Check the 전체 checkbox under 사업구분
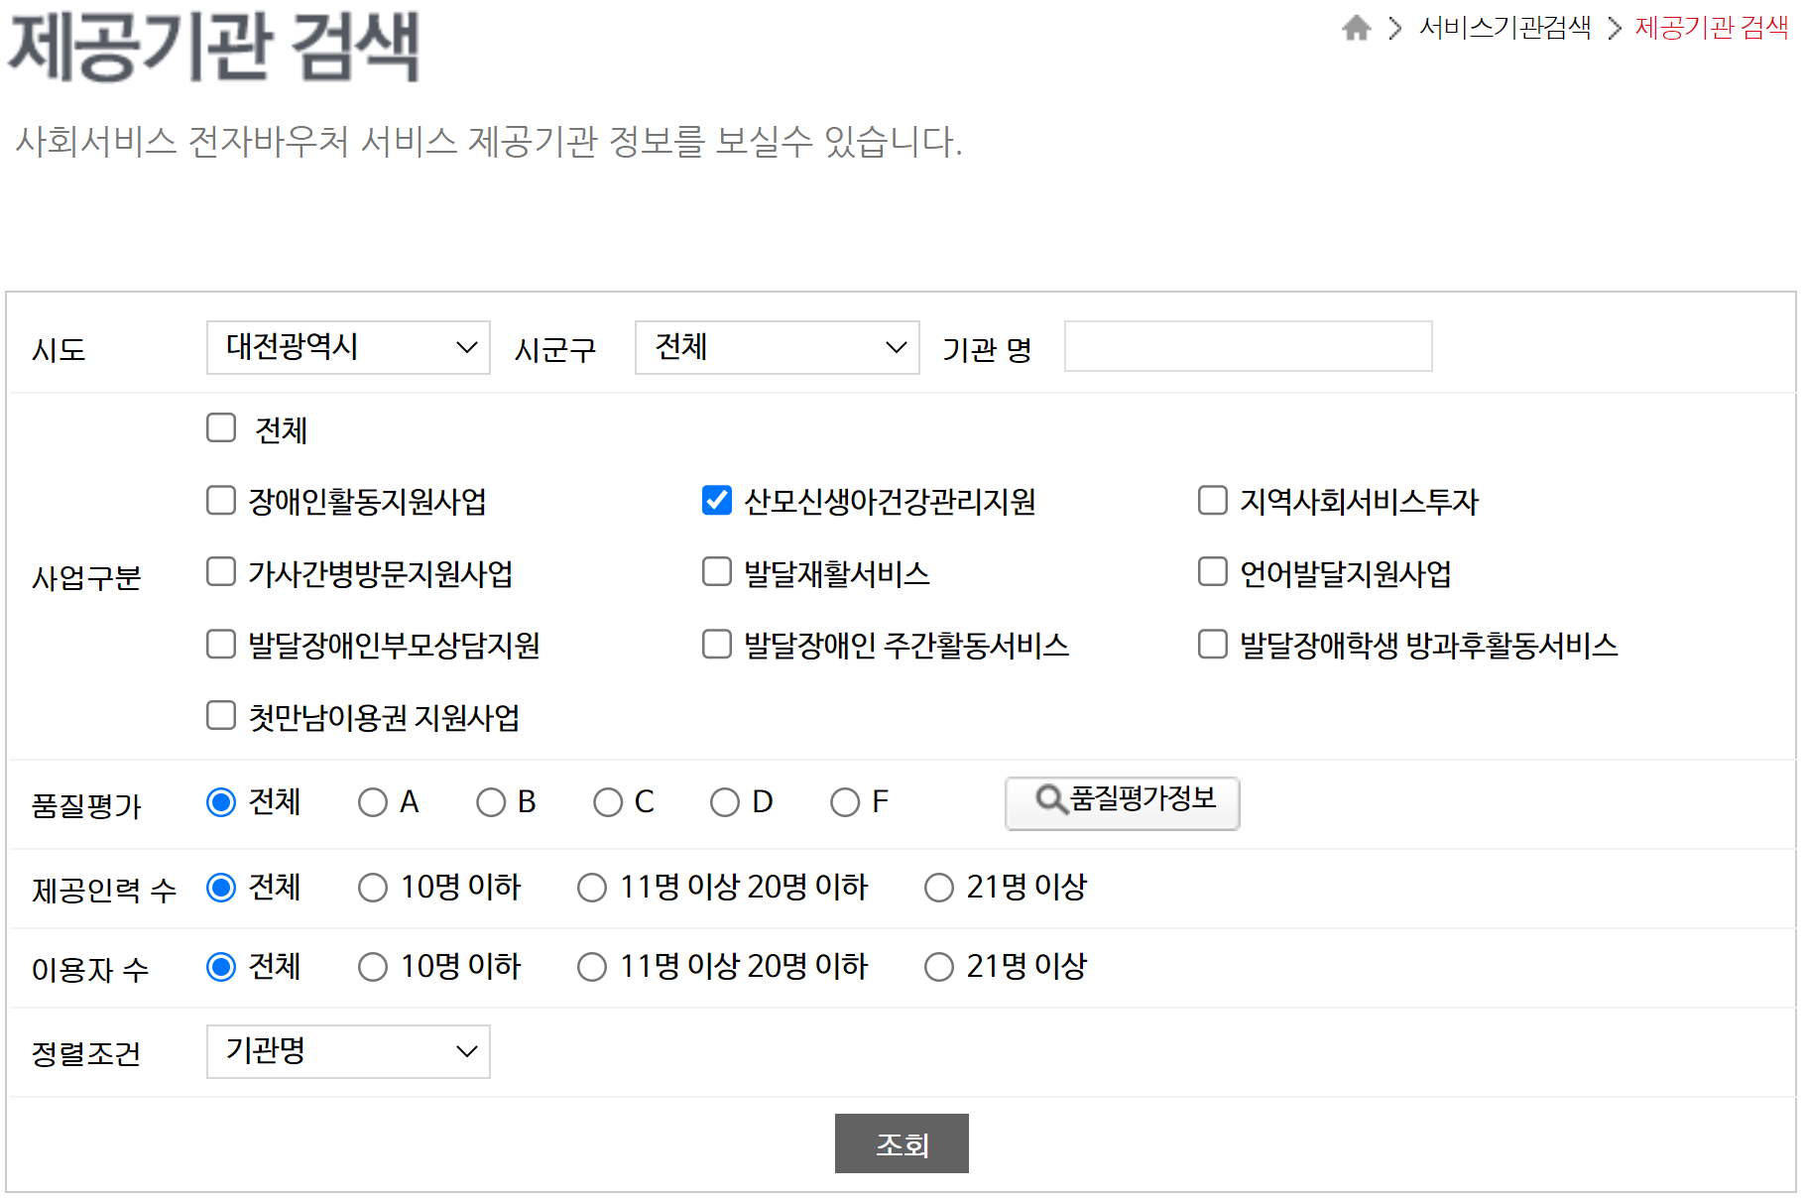The height and width of the screenshot is (1198, 1806). tap(221, 428)
